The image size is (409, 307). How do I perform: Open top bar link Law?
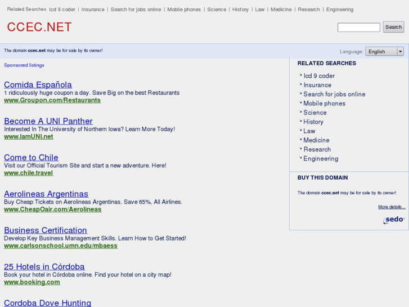click(260, 10)
